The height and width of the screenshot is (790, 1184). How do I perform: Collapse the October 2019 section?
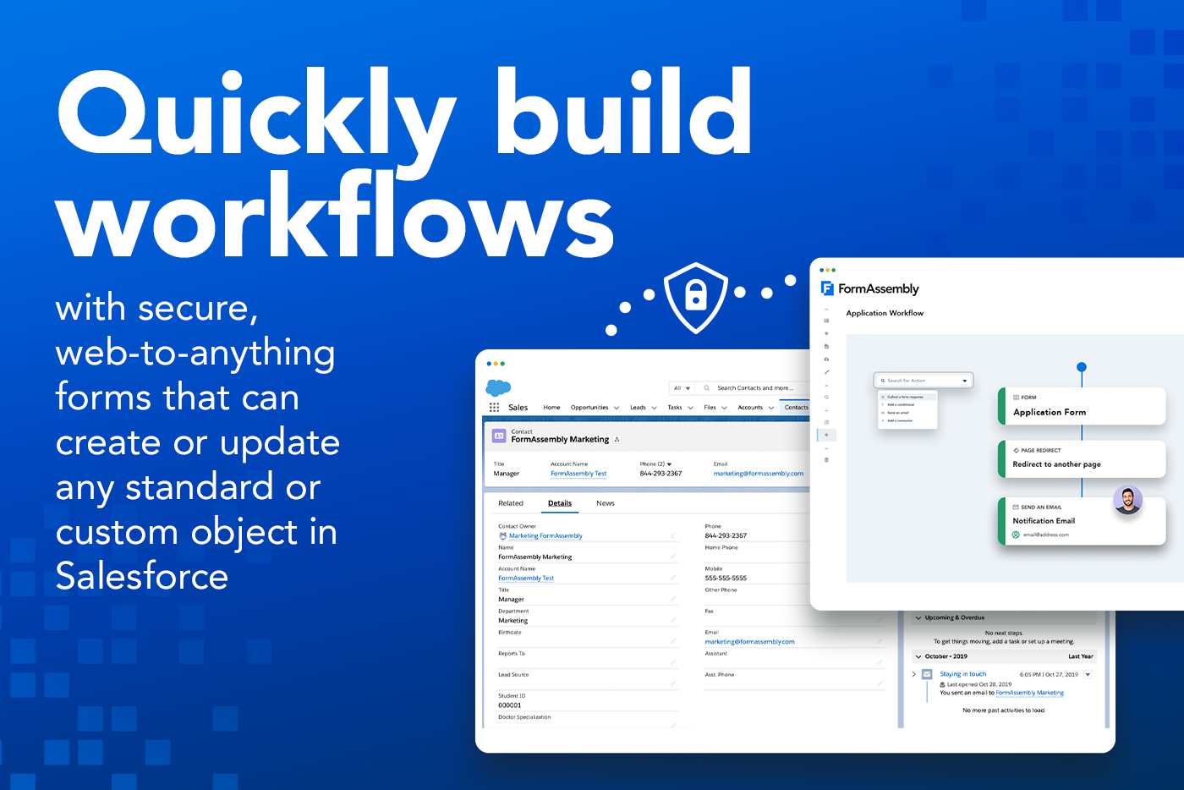click(x=918, y=656)
